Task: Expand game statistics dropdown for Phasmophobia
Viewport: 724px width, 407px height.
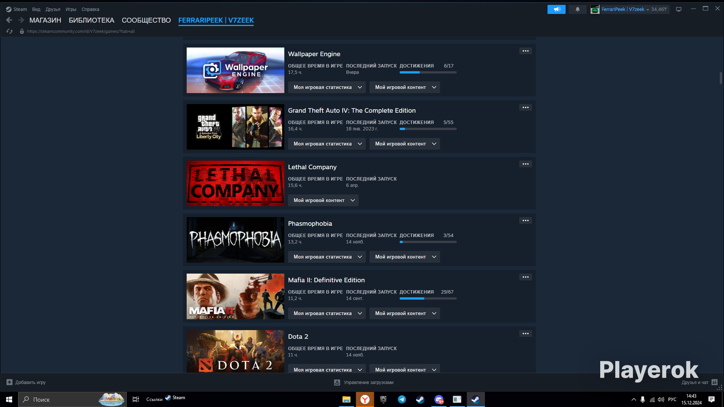Action: tap(327, 257)
